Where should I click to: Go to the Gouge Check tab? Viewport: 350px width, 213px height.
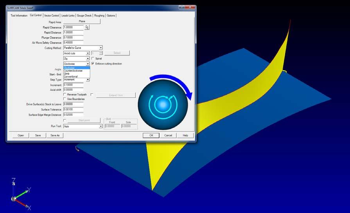pos(84,15)
